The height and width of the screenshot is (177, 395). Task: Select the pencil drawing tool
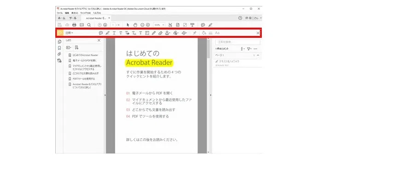[x=153, y=33]
